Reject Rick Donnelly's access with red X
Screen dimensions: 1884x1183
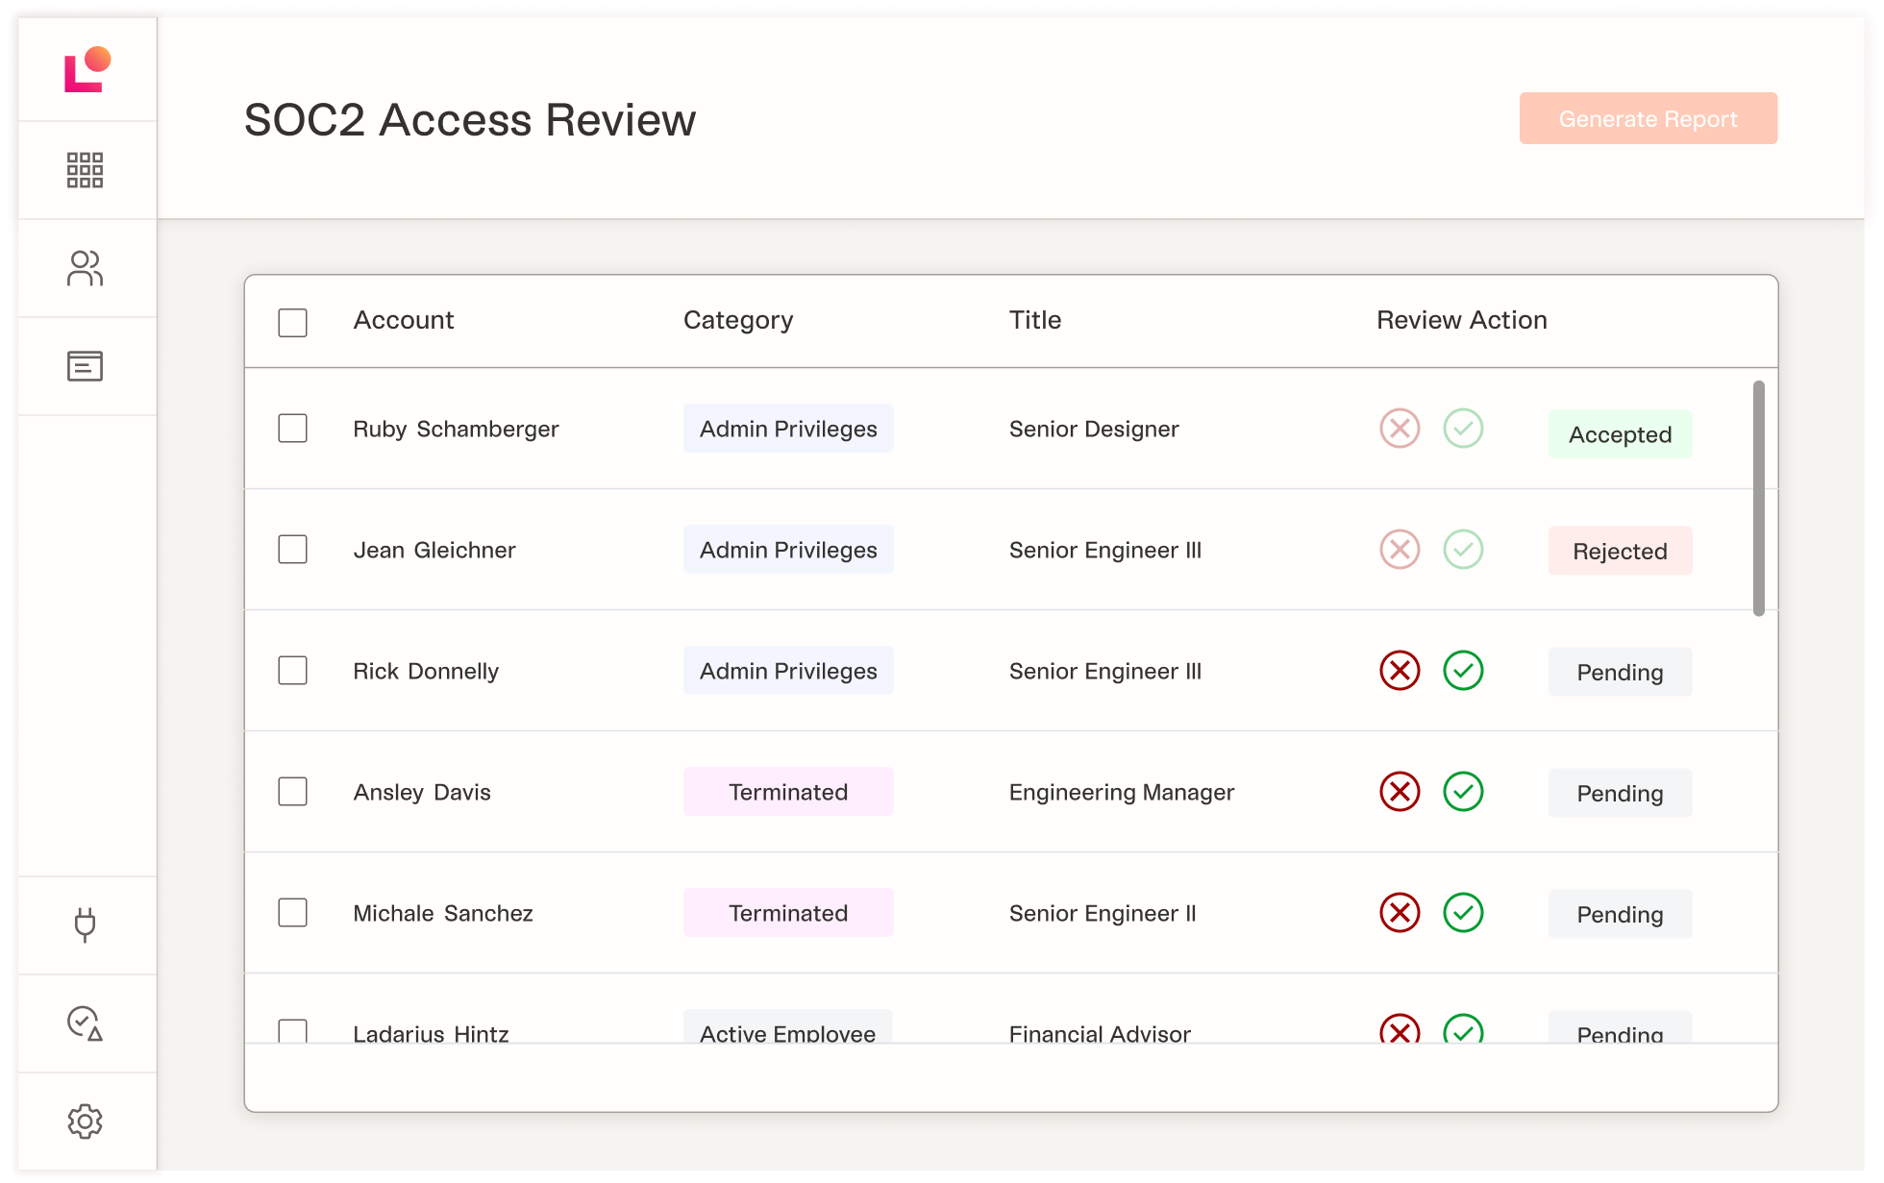coord(1400,671)
